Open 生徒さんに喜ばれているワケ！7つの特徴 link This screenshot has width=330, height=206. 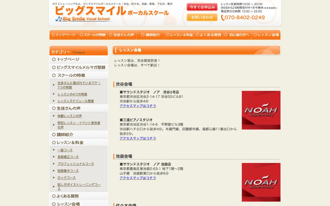(79, 85)
